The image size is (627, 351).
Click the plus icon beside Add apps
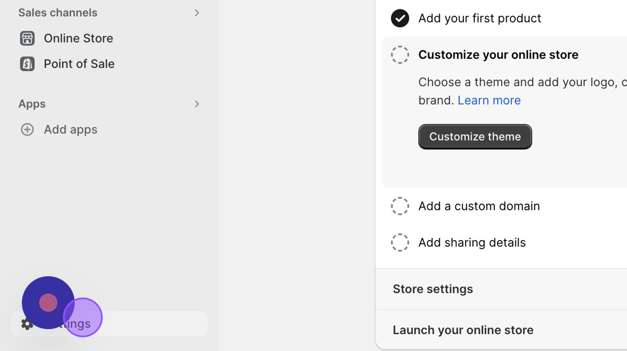pyautogui.click(x=27, y=129)
